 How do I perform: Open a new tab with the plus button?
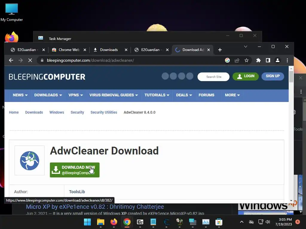pyautogui.click(x=220, y=50)
